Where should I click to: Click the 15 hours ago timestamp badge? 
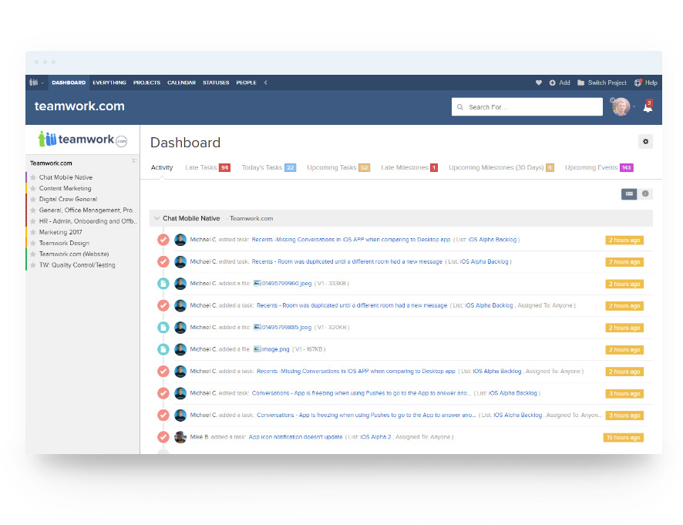tap(624, 437)
